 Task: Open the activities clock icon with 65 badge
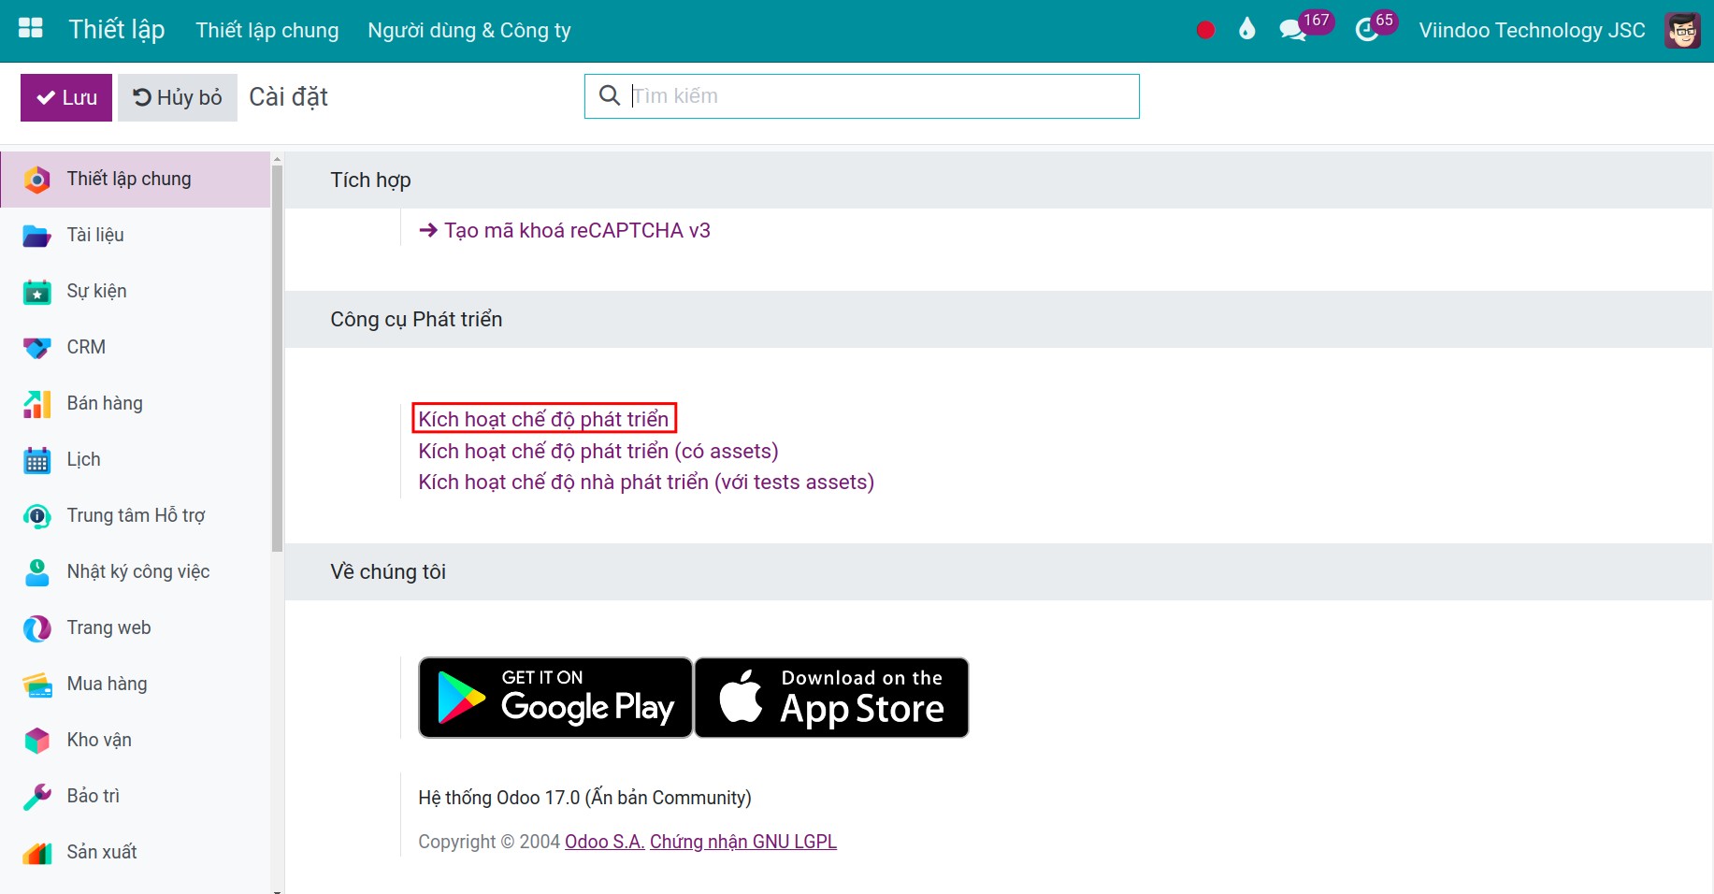click(x=1367, y=30)
